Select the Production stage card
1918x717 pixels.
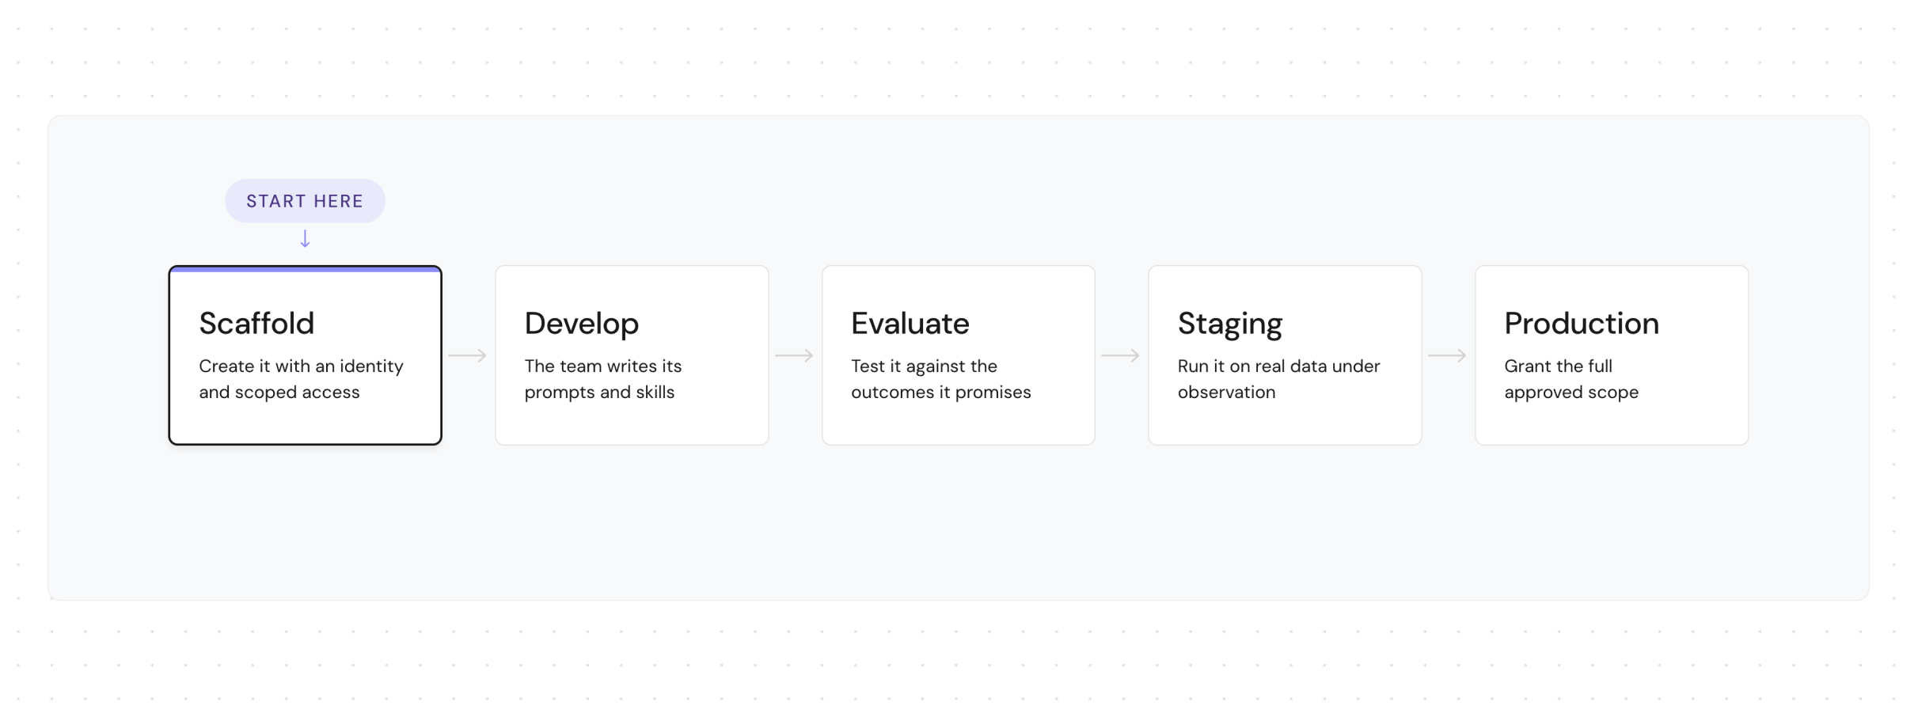coord(1612,355)
